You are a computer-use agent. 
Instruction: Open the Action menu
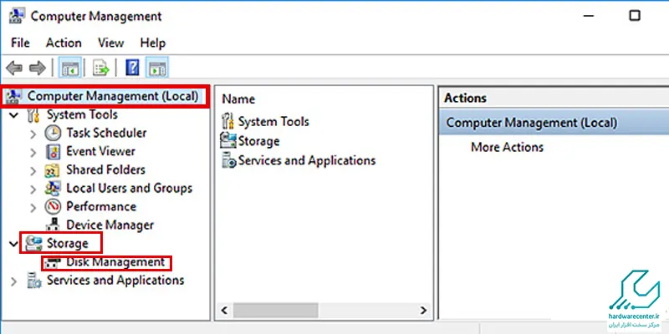64,43
